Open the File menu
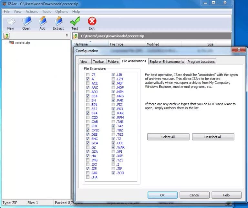248x208 pixels. pos(7,12)
